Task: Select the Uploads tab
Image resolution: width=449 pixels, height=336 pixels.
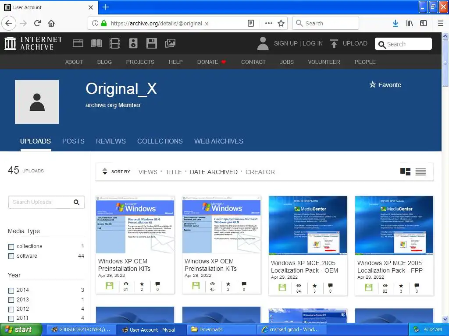Action: click(x=36, y=141)
